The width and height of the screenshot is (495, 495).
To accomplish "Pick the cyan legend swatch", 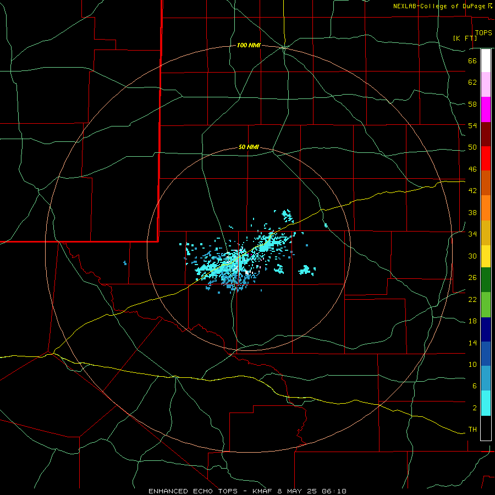I will [486, 403].
